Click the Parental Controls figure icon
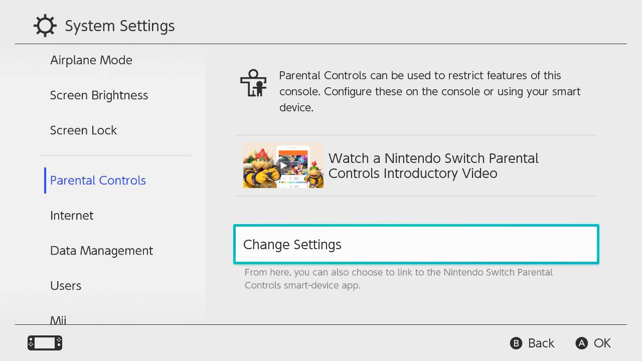Image resolution: width=642 pixels, height=361 pixels. point(253,83)
